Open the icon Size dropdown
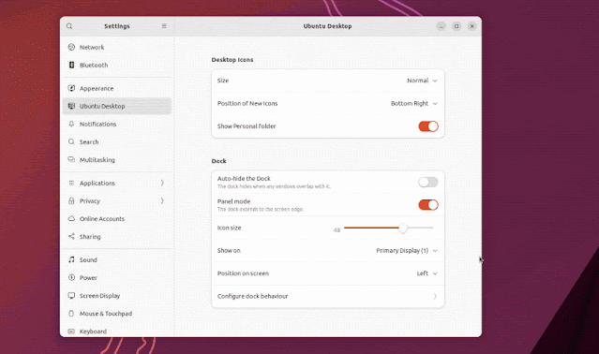This screenshot has width=599, height=354. point(422,81)
